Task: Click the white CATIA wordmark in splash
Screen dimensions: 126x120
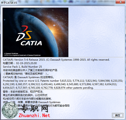Action: pos(31,43)
